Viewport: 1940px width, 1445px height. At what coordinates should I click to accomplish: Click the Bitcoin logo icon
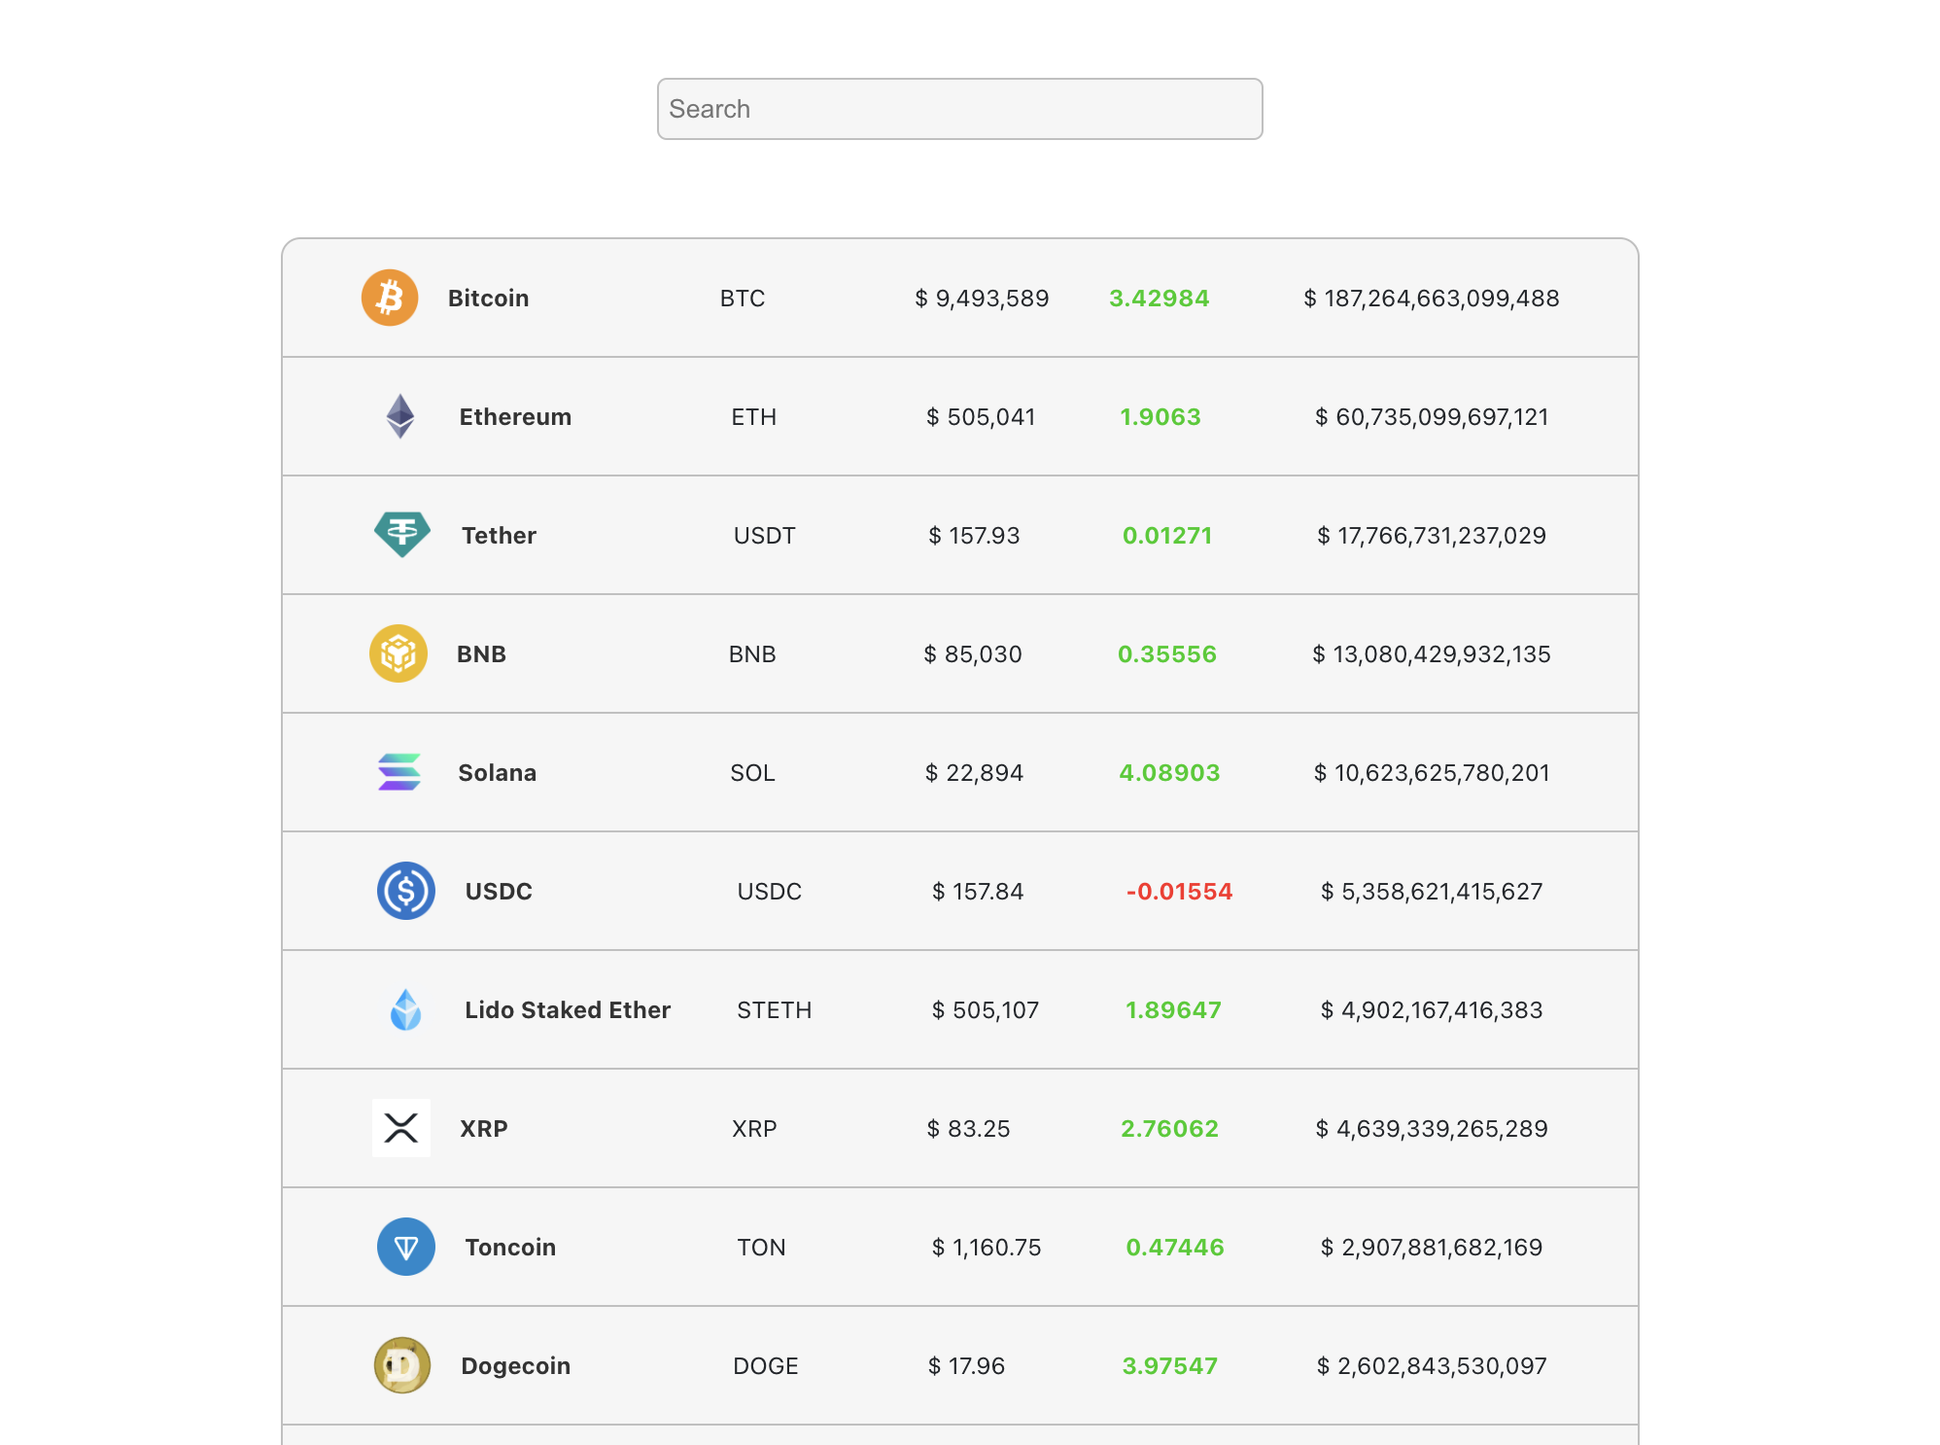(x=390, y=298)
